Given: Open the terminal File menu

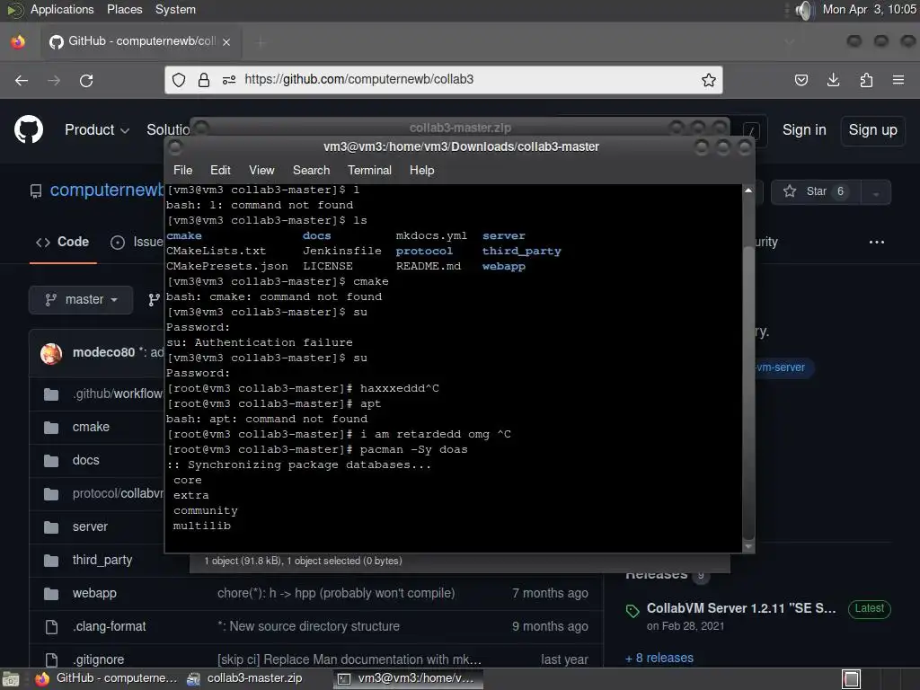Looking at the screenshot, I should pos(182,170).
